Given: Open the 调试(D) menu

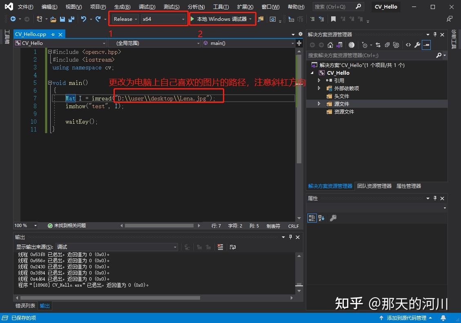Looking at the screenshot, I should point(147,7).
